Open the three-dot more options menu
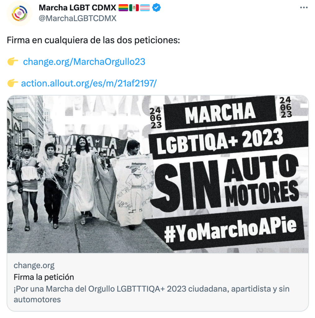 304,8
